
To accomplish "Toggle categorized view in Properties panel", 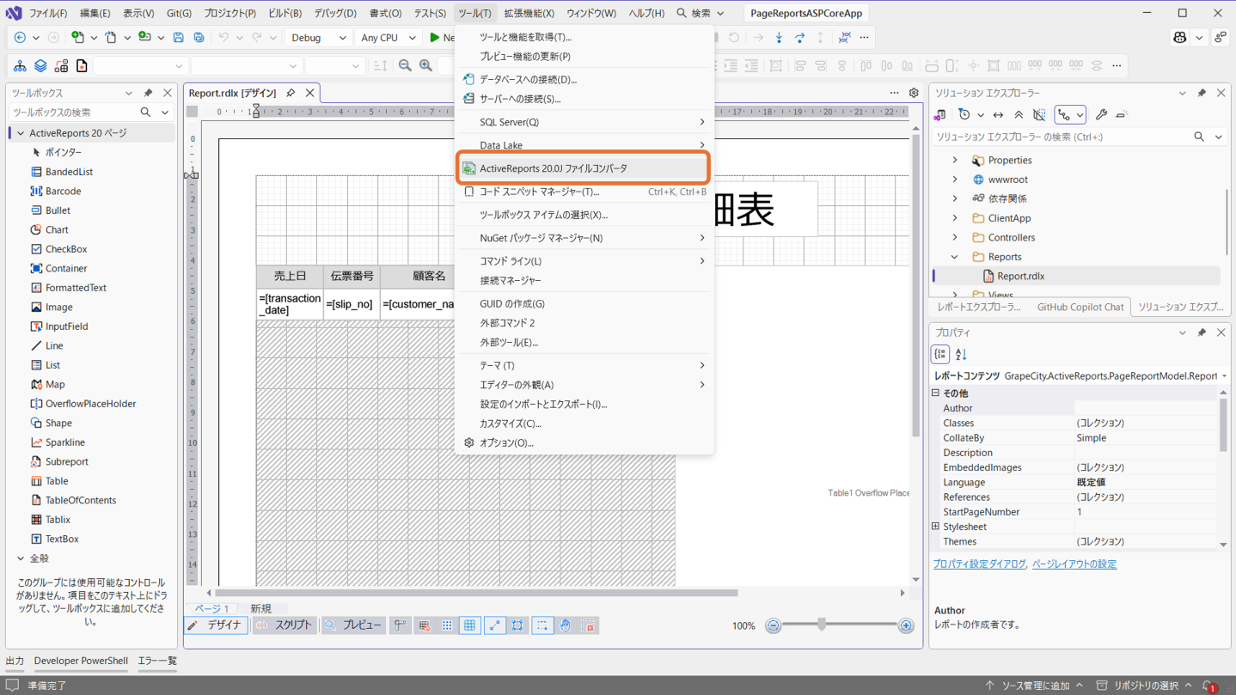I will (940, 354).
